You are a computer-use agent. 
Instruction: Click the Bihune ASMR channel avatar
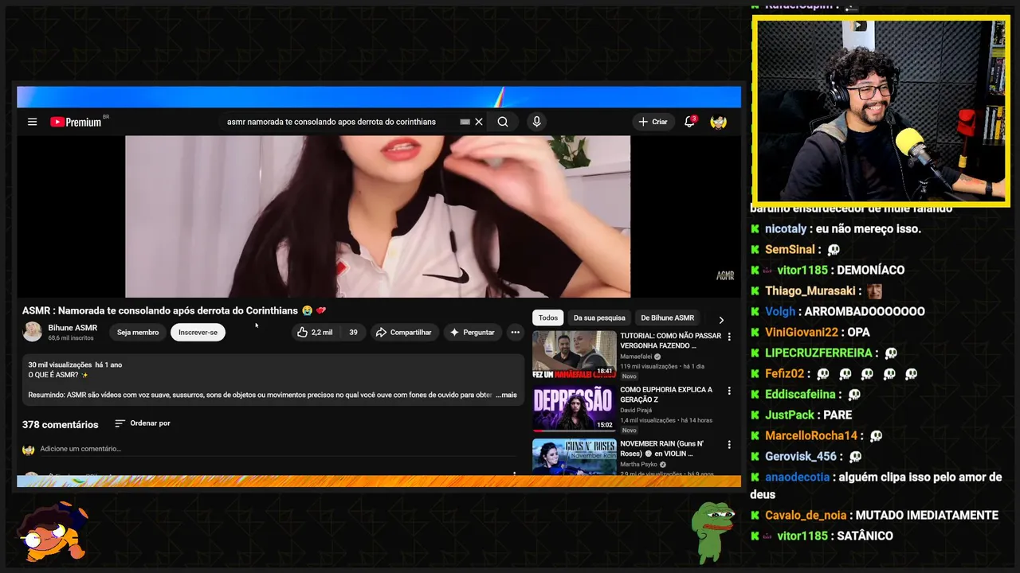[33, 332]
